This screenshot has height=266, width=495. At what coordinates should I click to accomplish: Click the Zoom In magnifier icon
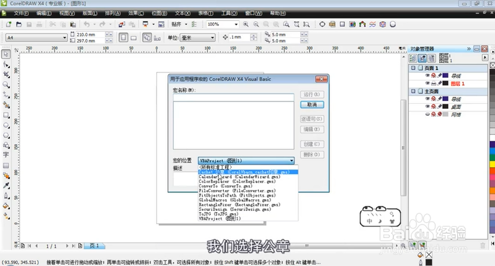(x=246, y=24)
